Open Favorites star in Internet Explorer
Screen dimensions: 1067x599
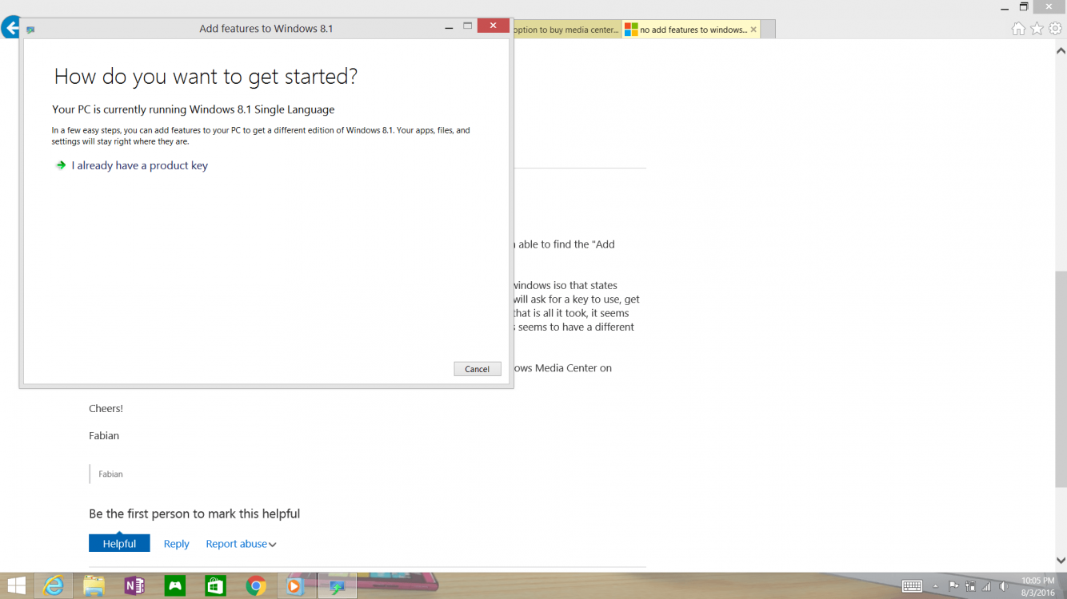1037,29
